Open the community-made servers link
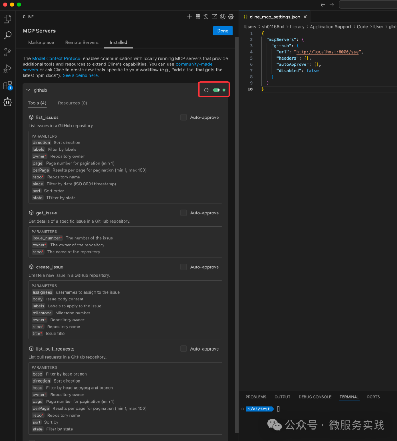The width and height of the screenshot is (397, 441). pyautogui.click(x=194, y=64)
